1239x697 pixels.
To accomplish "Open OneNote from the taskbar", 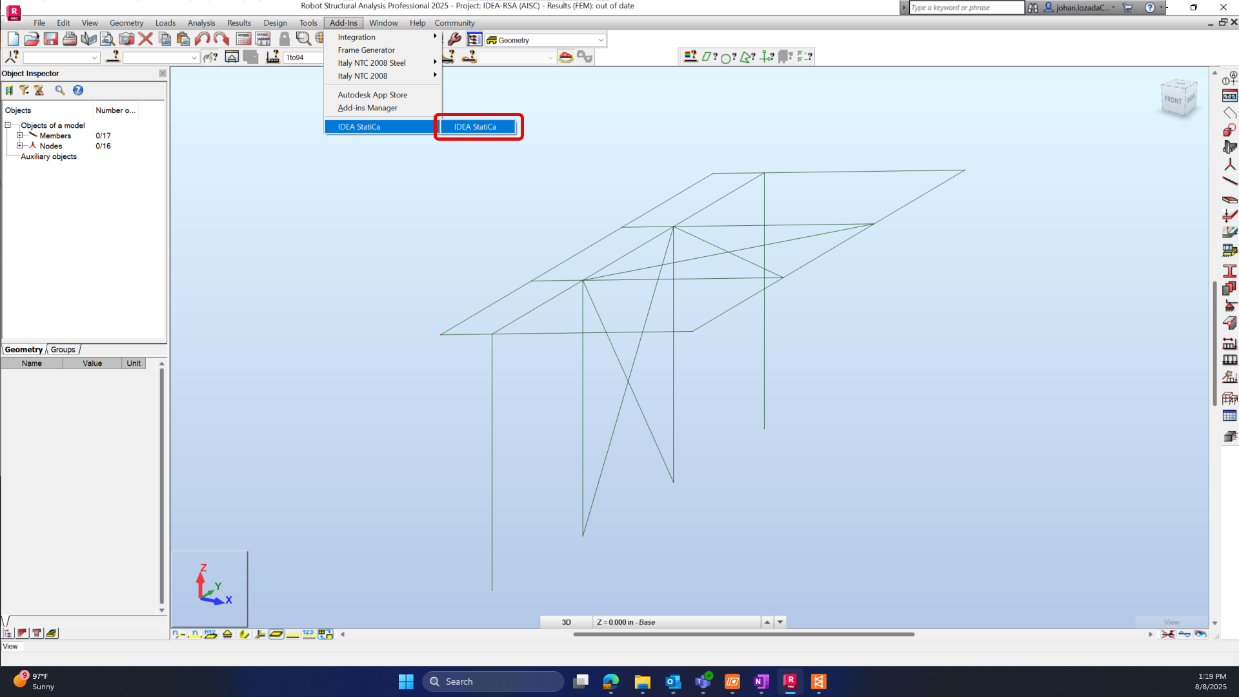I will 761,682.
